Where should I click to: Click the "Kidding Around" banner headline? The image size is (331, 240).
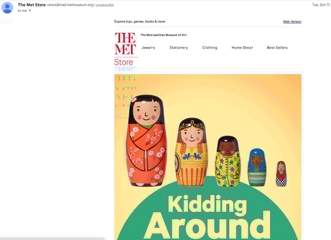tap(208, 217)
